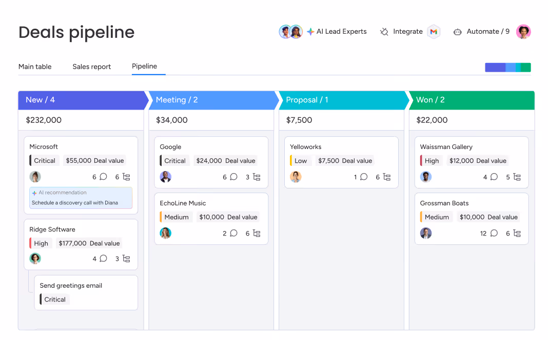Viewport: 548px width, 340px height.
Task: Click the AI Lead Experts label
Action: pos(341,32)
